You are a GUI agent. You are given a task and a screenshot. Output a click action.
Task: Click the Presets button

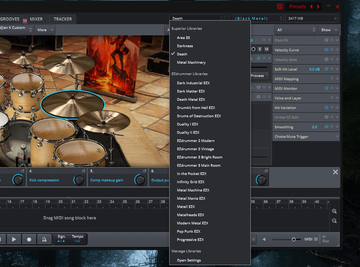tap(297, 6)
